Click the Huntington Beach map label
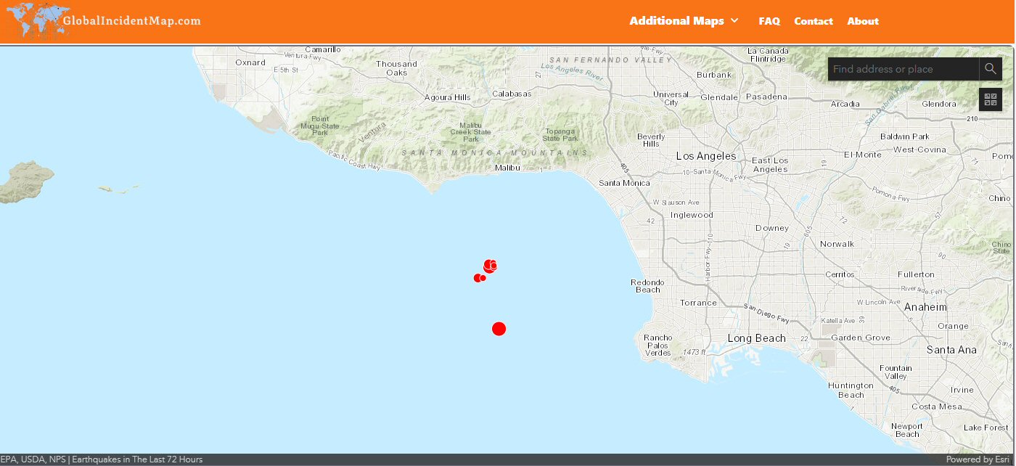Screen dimensions: 1016x466 (x=851, y=391)
